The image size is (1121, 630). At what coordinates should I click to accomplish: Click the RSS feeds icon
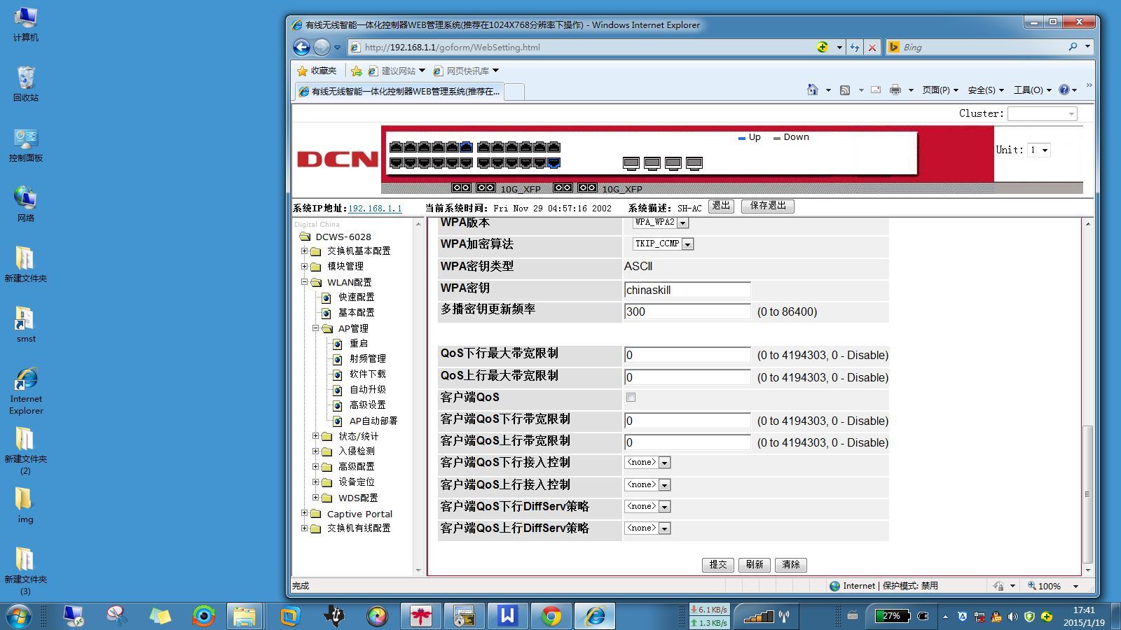pos(845,90)
